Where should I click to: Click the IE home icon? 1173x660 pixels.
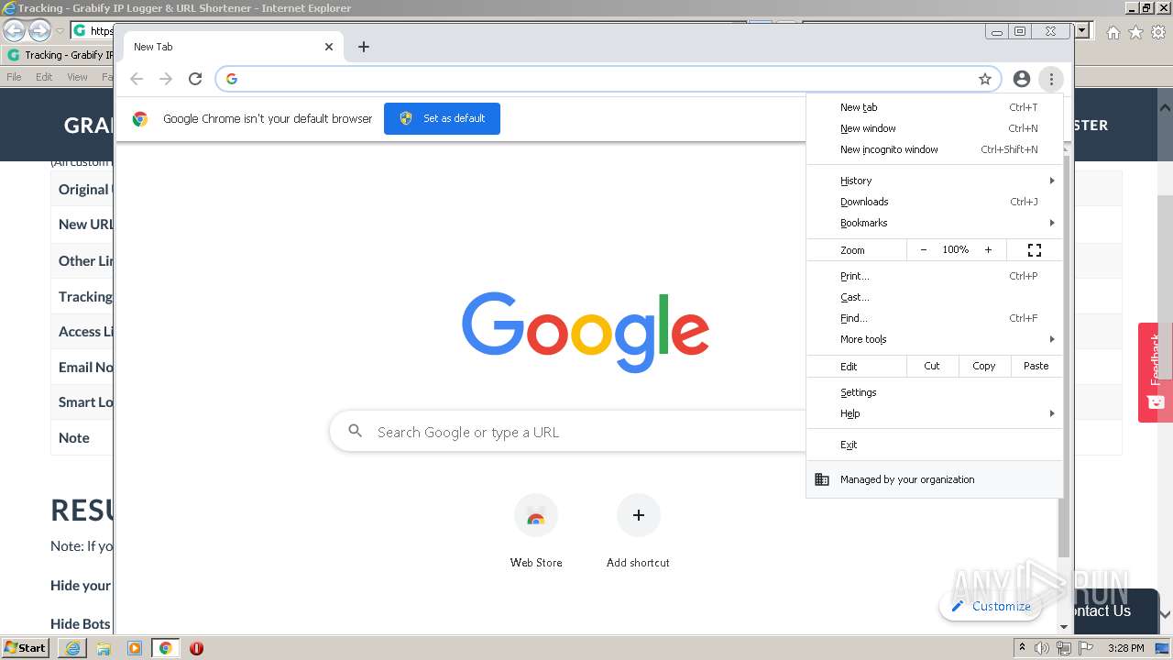(x=1113, y=32)
